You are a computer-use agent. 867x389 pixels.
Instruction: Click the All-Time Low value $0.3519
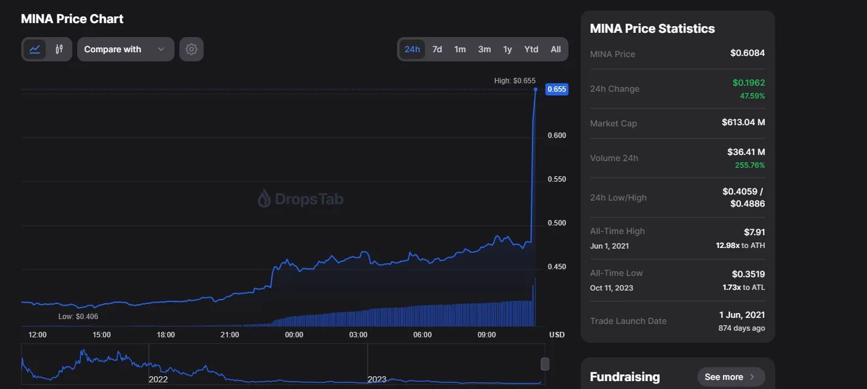[x=748, y=274]
